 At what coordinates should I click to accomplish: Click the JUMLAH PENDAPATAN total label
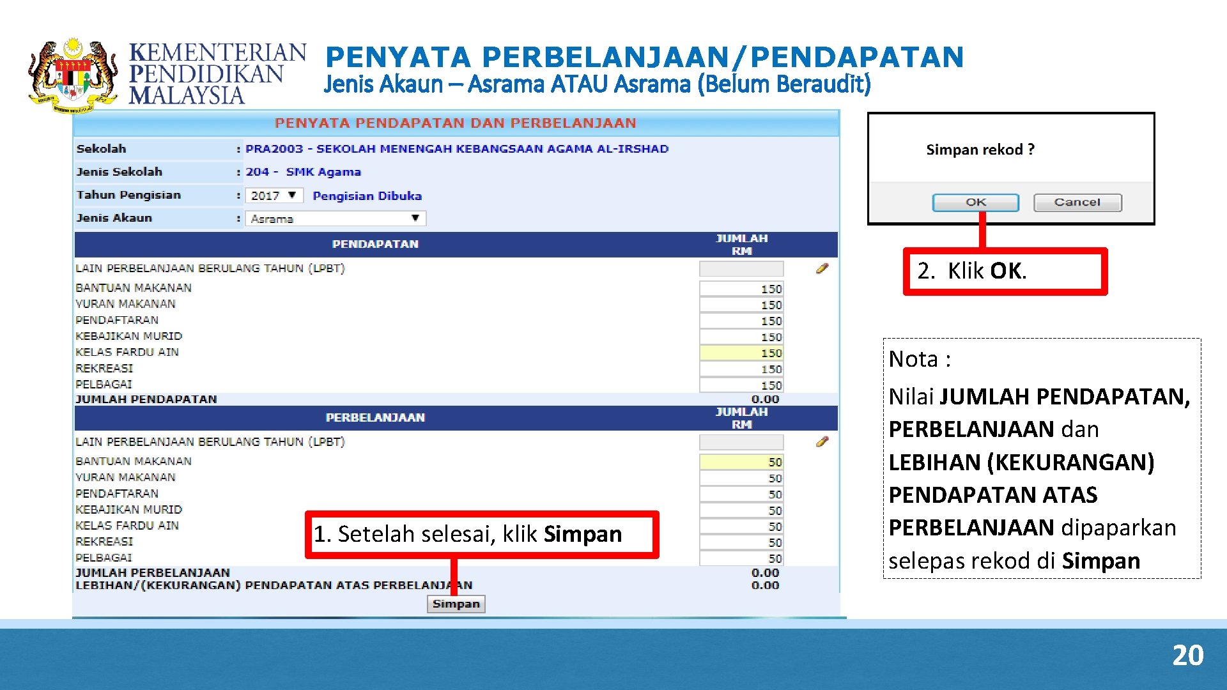[x=146, y=399]
